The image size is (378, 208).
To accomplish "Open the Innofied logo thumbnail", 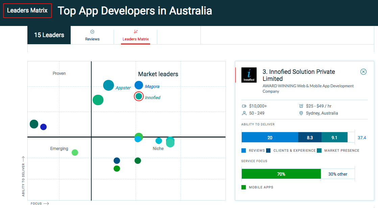I will point(249,75).
